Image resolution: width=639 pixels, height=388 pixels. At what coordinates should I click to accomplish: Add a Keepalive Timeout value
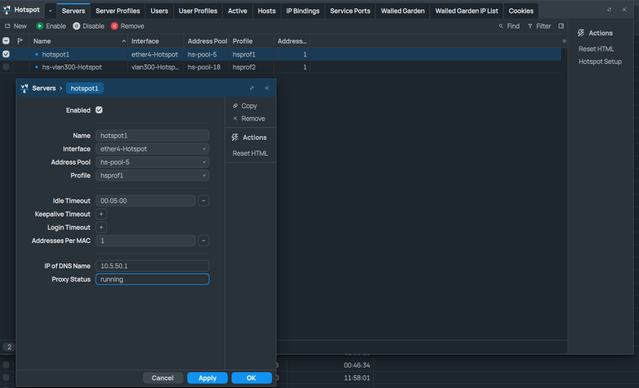pyautogui.click(x=101, y=214)
